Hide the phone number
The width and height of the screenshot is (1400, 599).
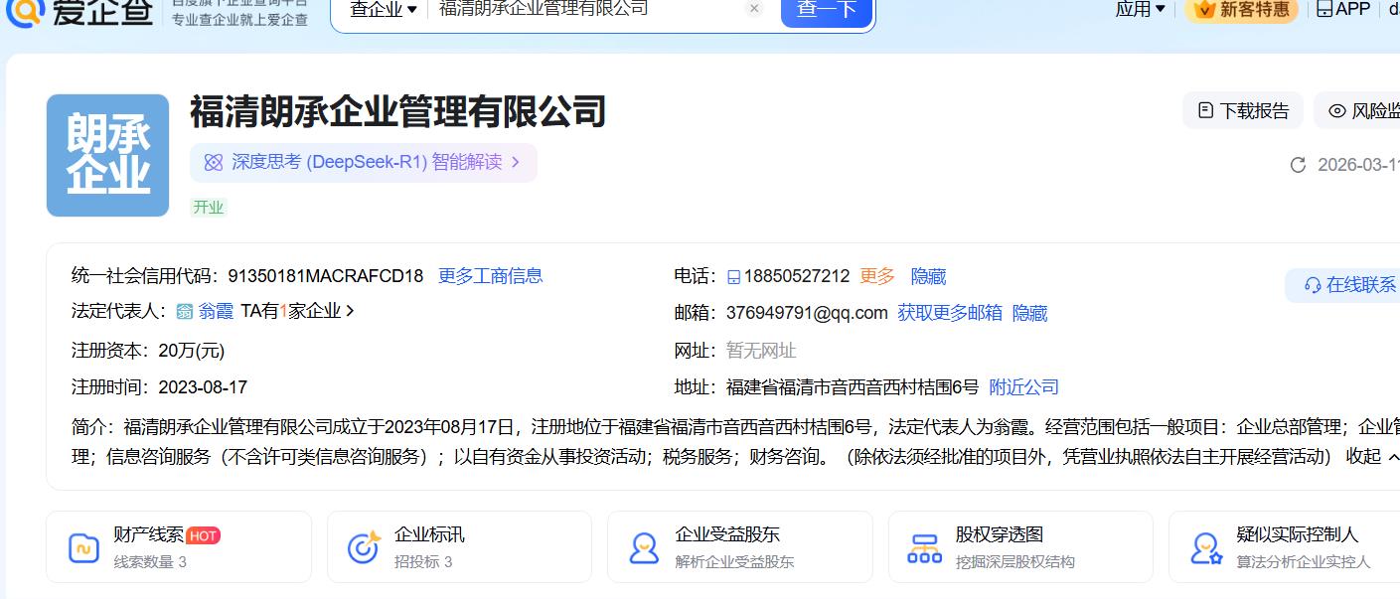tap(928, 276)
